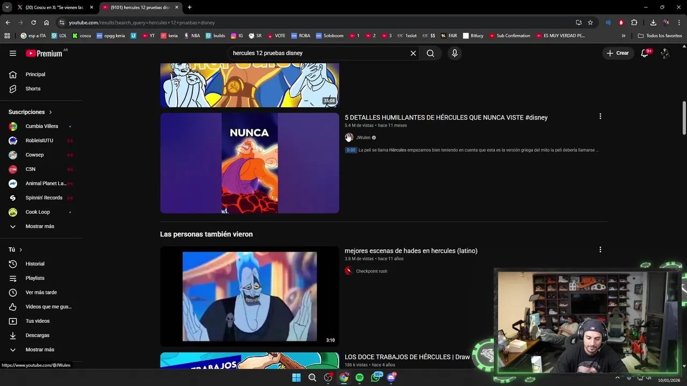This screenshot has width=687, height=386.
Task: Open Shorts in the sidebar
Action: click(33, 88)
